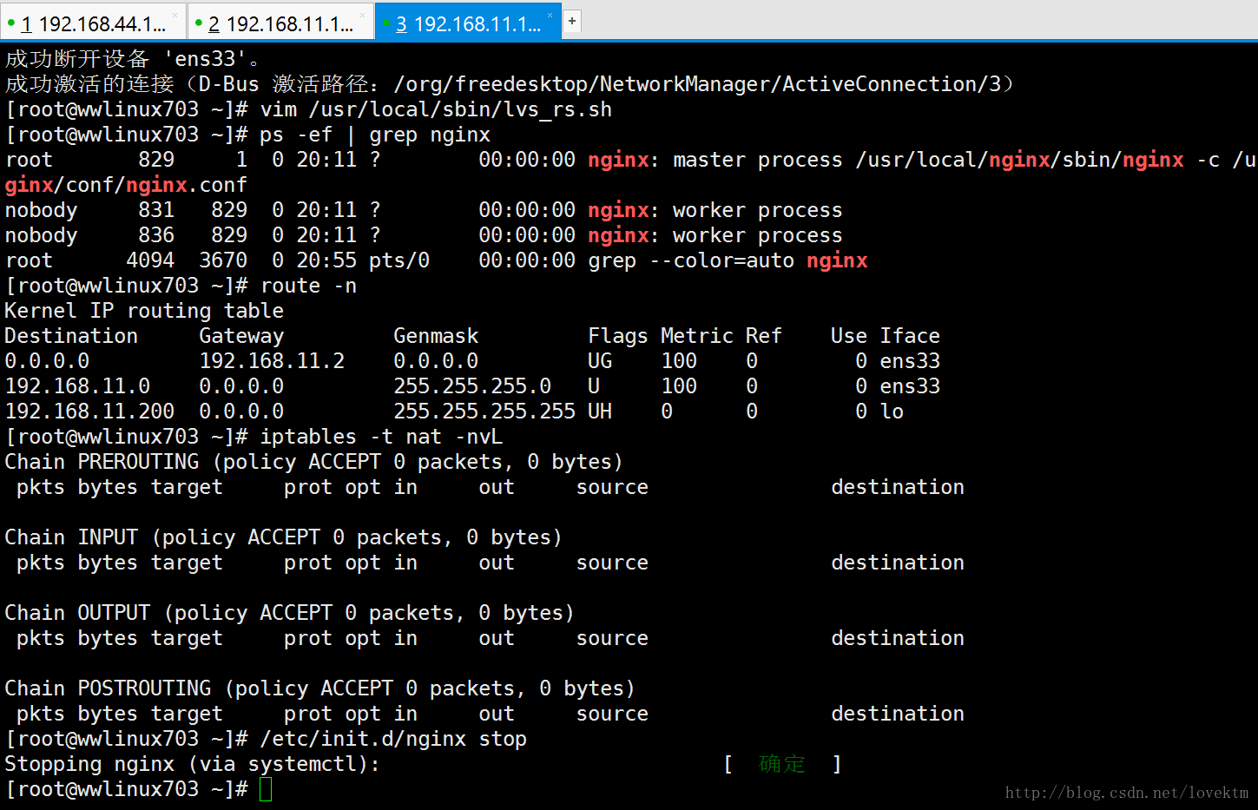Click 'Chain OUTPUT' line
The image size is (1258, 810).
[x=289, y=613]
